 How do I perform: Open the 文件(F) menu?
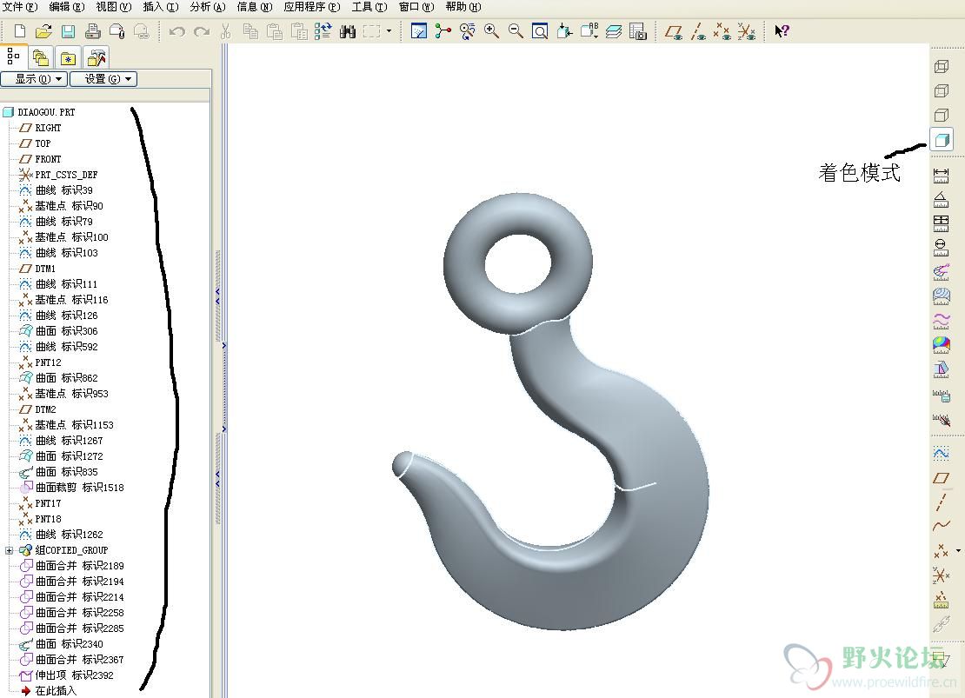(20, 7)
